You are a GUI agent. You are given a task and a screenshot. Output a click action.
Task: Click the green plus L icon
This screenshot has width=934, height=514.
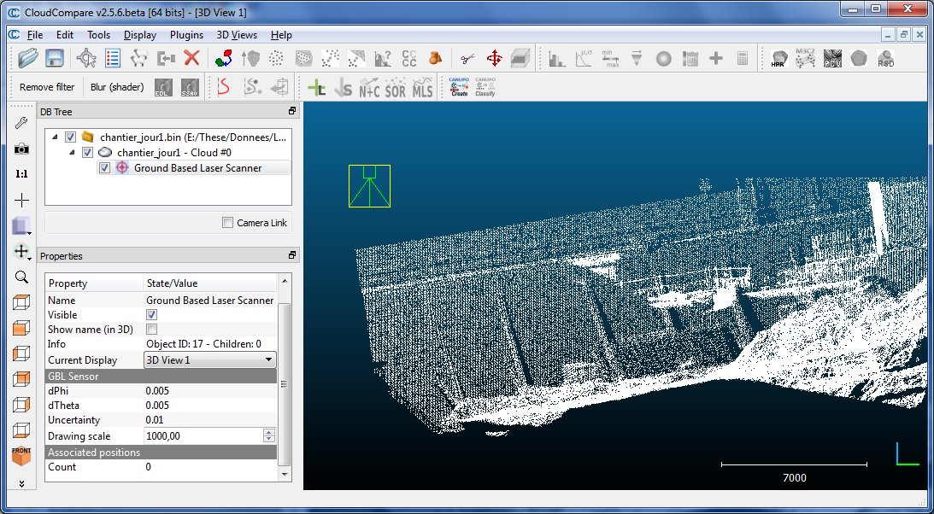[x=317, y=88]
